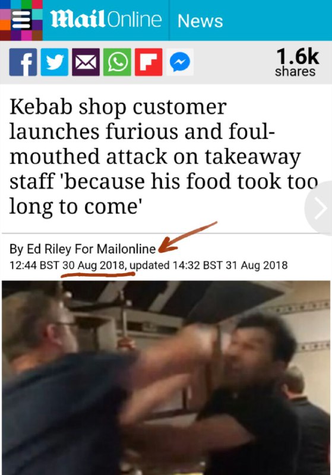Open the hamburger menu icon

[21, 20]
